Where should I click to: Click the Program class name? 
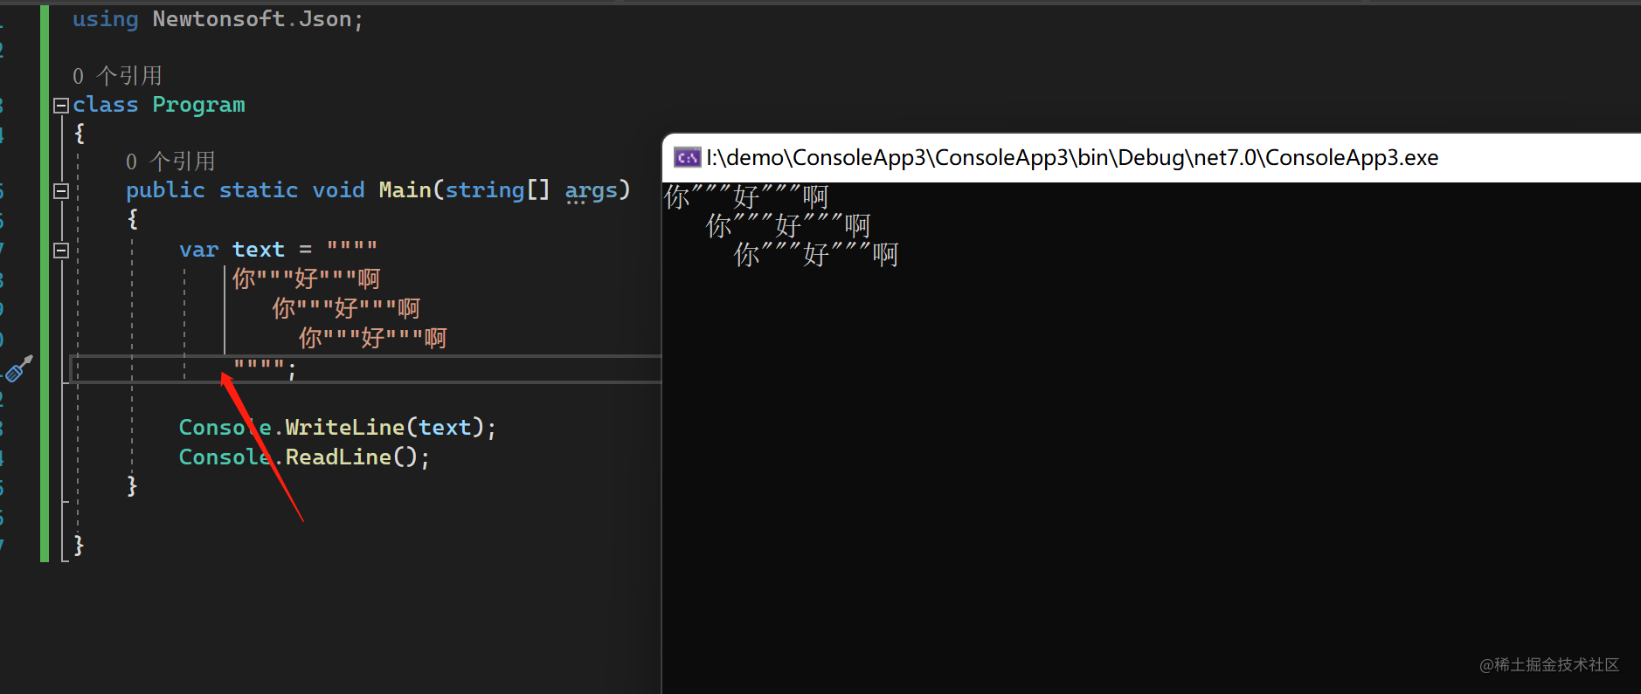pos(198,105)
